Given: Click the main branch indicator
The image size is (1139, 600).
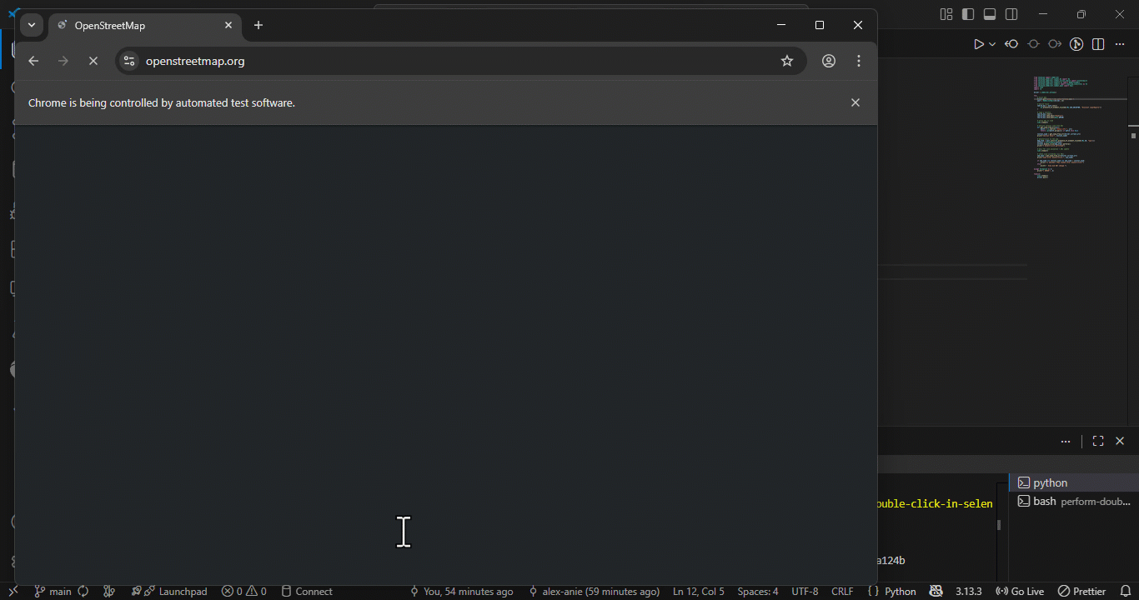Looking at the screenshot, I should (x=52, y=591).
